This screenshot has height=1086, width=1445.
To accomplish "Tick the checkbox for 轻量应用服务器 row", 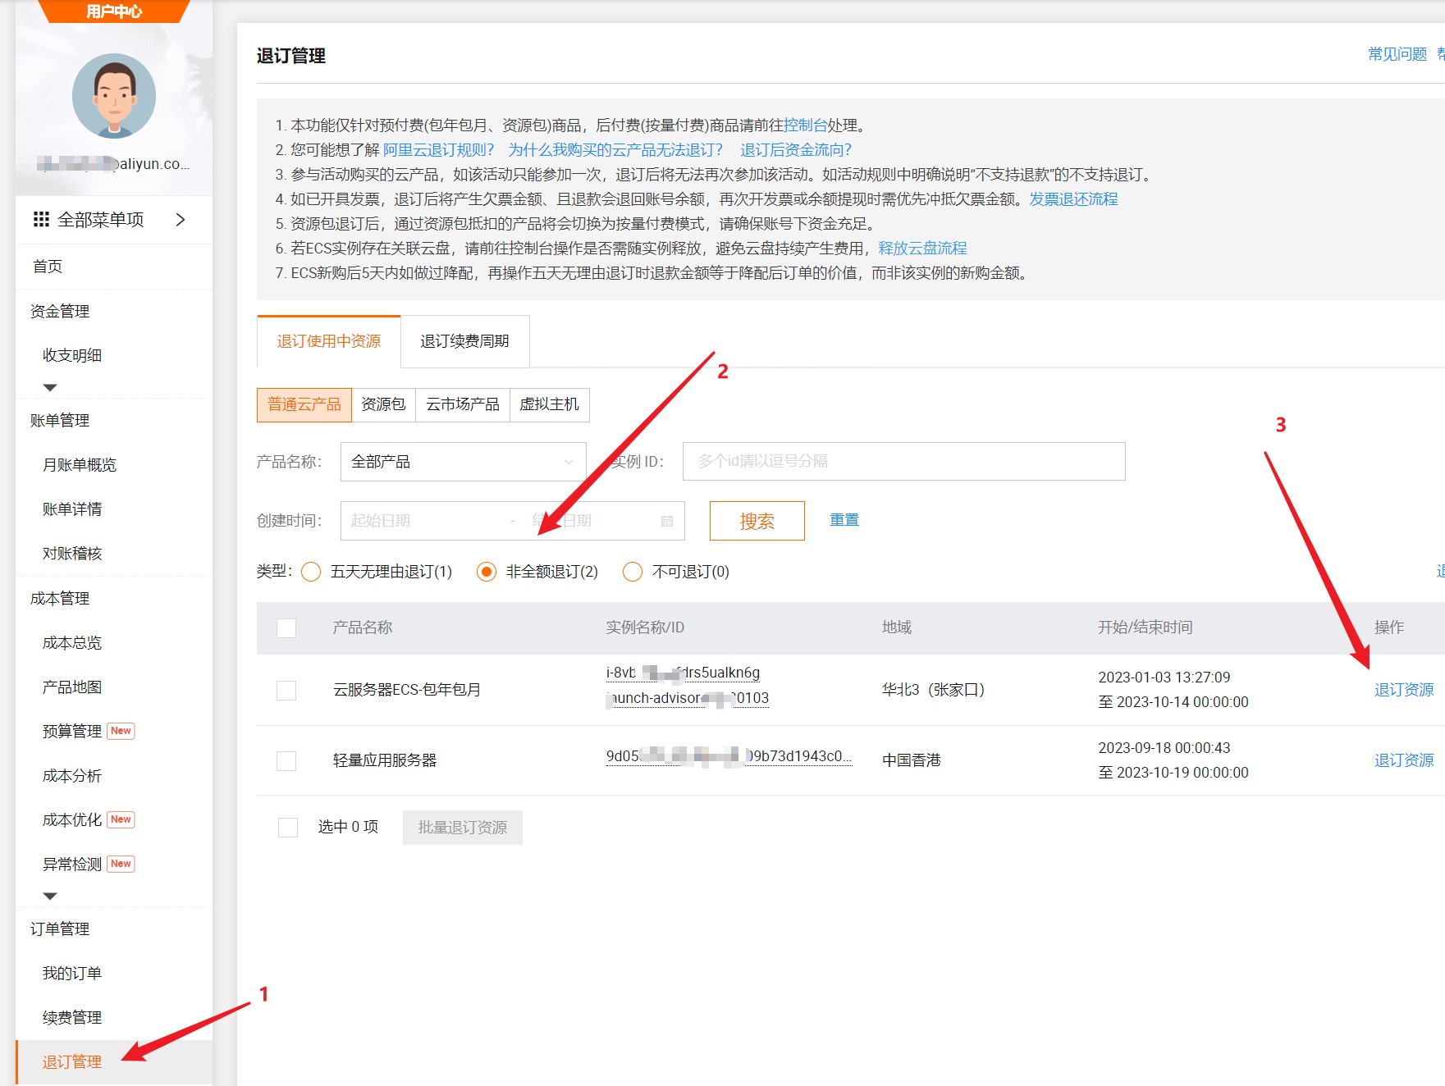I will [286, 760].
